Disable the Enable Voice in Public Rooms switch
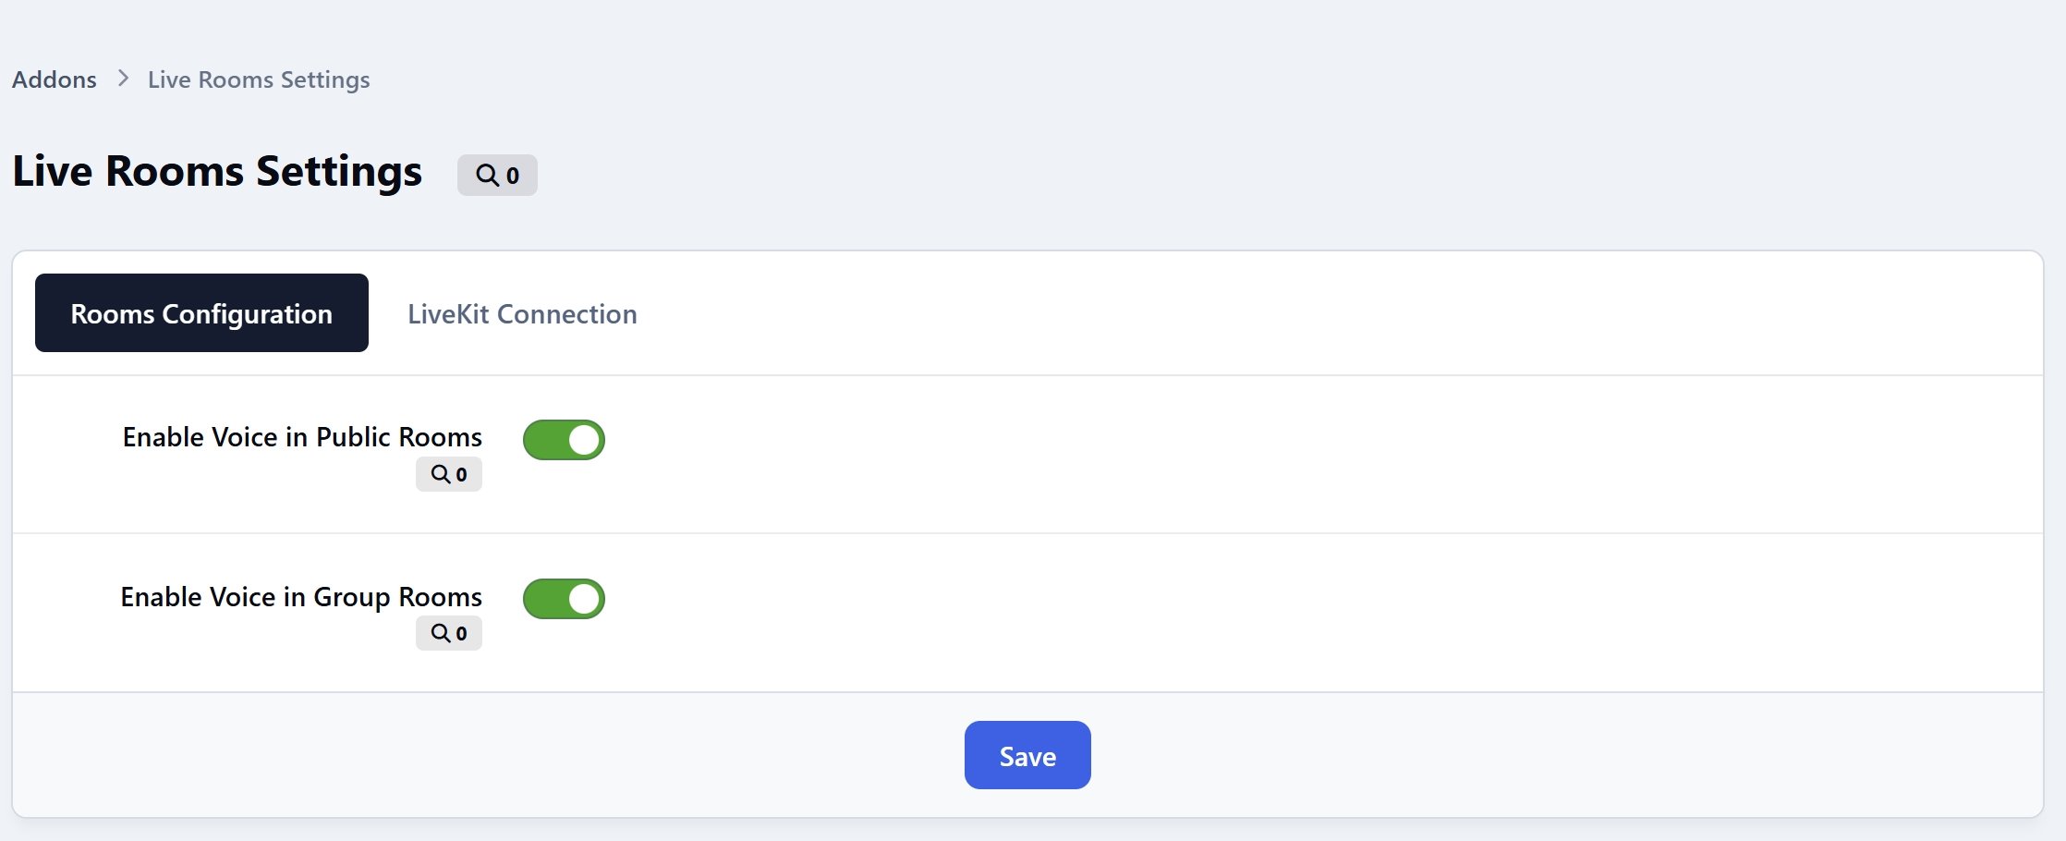 pyautogui.click(x=564, y=440)
